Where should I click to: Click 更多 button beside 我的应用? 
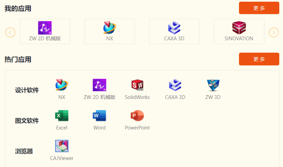pos(259,8)
